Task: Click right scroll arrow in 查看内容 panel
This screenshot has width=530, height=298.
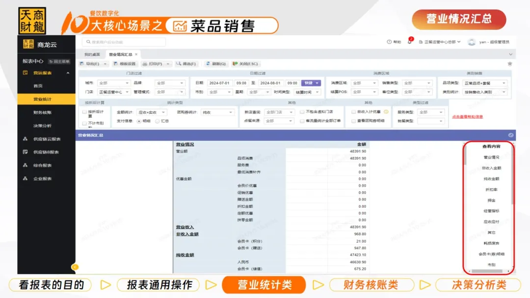Action: pos(509,271)
